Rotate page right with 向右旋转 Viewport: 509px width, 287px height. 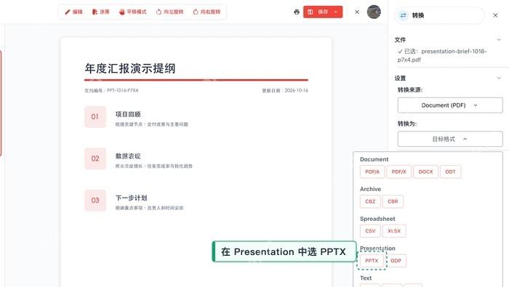(207, 12)
